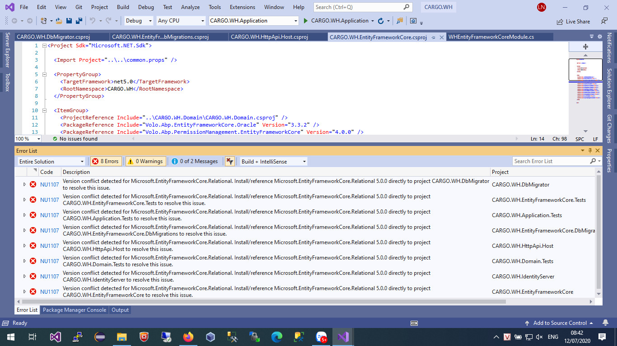The image size is (617, 346).
Task: Toggle the 0 of 2 Messages filter
Action: pyautogui.click(x=195, y=161)
